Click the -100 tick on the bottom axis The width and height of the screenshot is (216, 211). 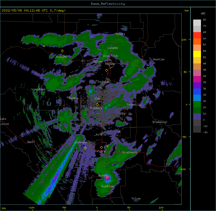click(x=31, y=207)
